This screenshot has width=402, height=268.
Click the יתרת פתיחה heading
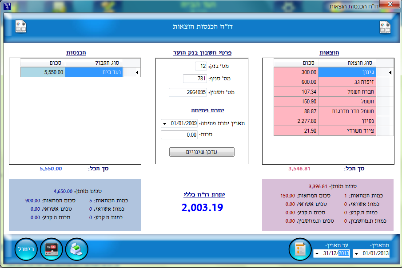[207, 110]
